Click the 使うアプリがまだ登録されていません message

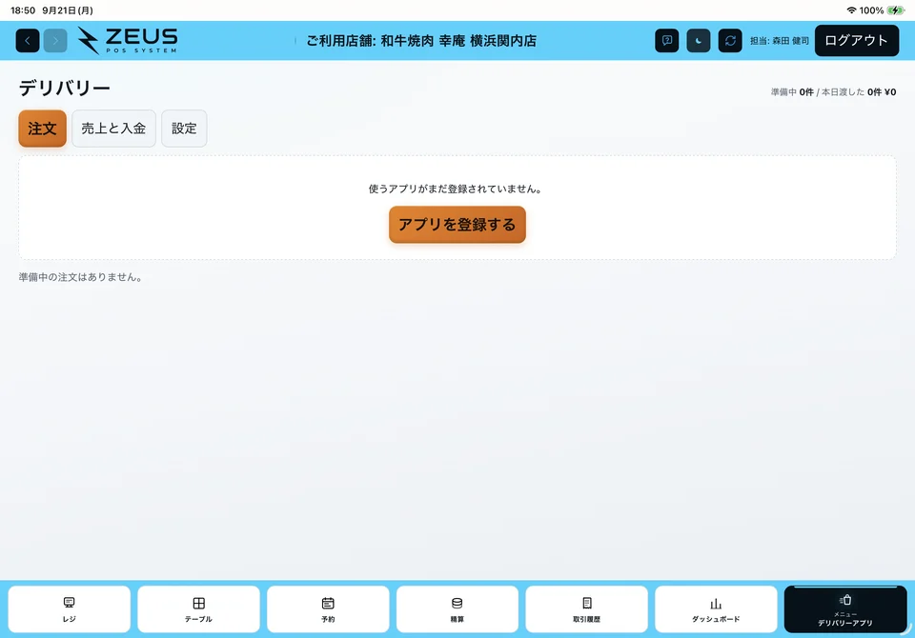[x=456, y=189]
